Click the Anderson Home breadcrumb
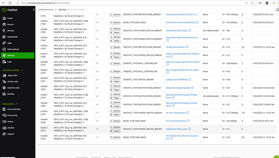This screenshot has width=279, height=158. point(46,10)
